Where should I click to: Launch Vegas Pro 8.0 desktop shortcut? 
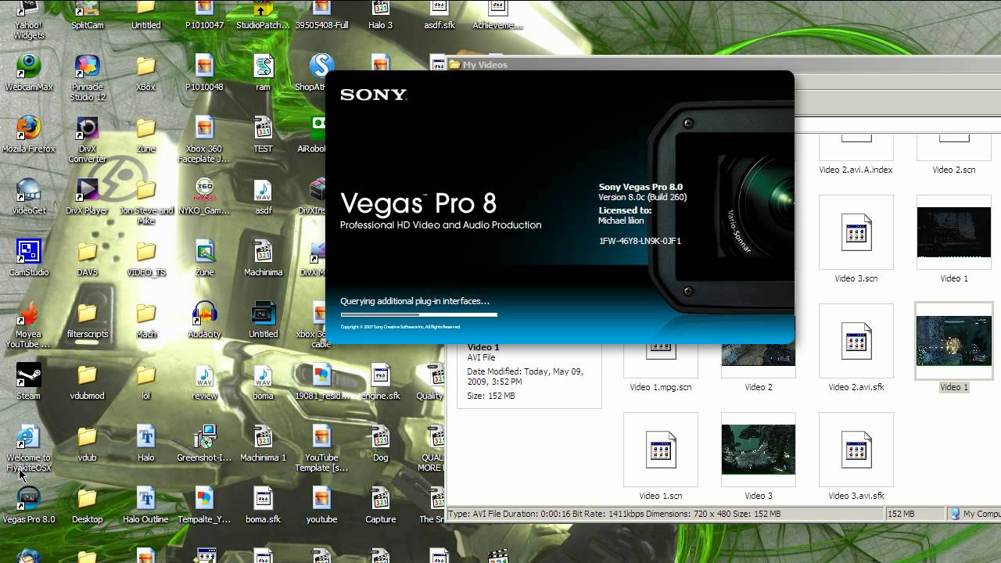coord(29,504)
